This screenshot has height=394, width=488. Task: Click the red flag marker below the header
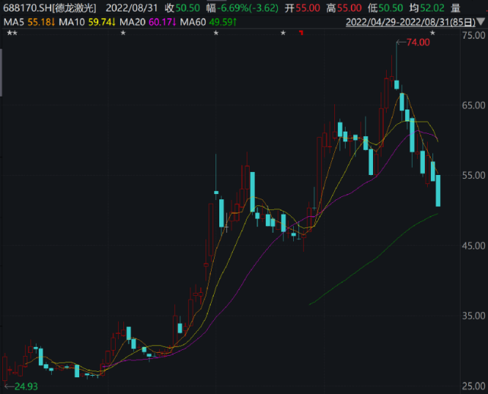tap(302, 33)
